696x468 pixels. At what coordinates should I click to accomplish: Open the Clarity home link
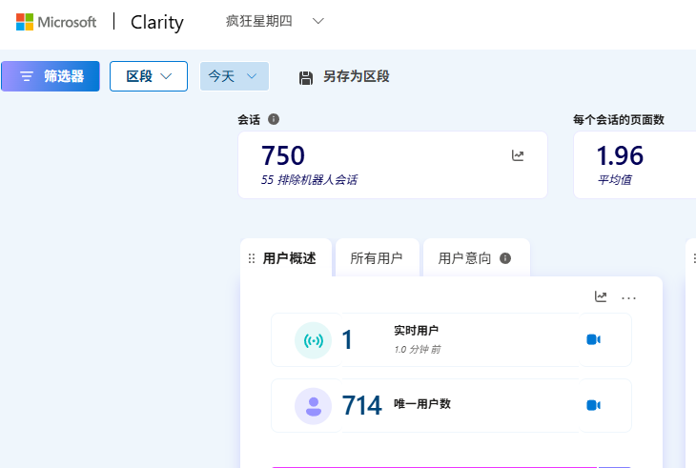click(157, 22)
